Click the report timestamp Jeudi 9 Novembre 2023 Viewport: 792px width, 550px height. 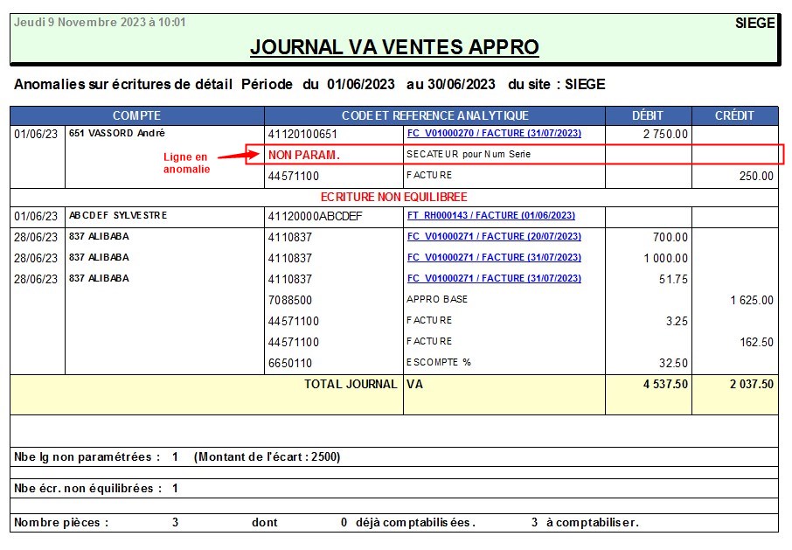pos(99,22)
